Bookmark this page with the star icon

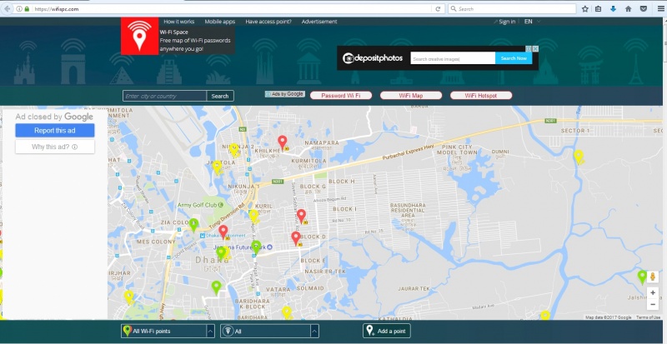coord(585,9)
